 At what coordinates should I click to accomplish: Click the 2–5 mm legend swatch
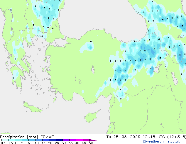click(25, 140)
